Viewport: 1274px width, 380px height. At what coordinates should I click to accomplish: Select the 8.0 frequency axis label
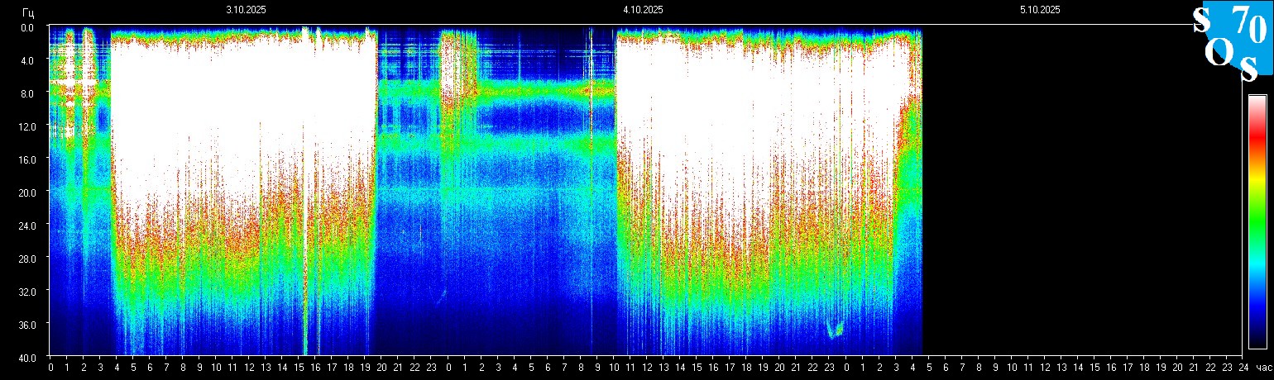(x=27, y=93)
